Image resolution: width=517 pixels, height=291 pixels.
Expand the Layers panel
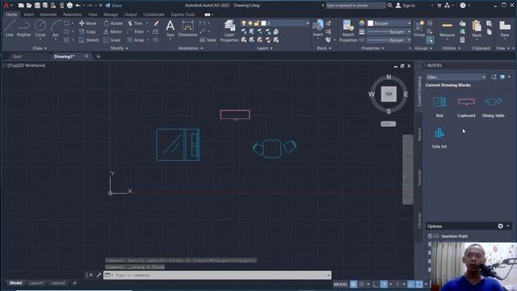click(264, 48)
